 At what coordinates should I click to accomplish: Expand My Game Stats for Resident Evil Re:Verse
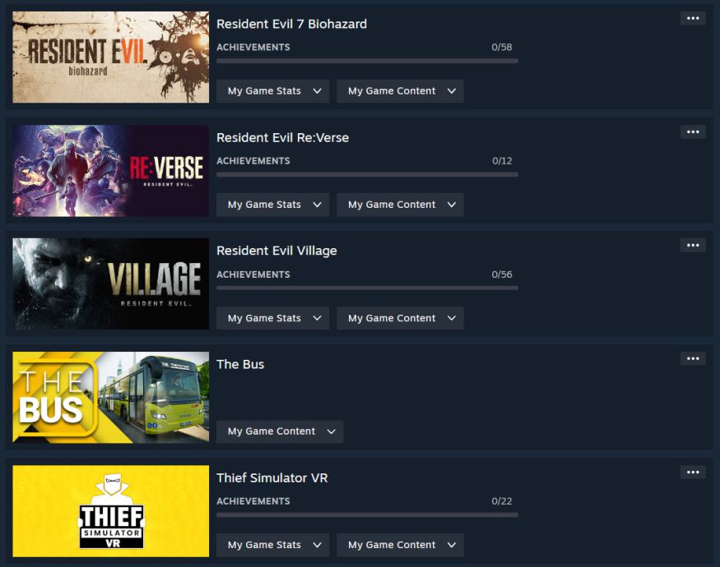click(x=272, y=205)
